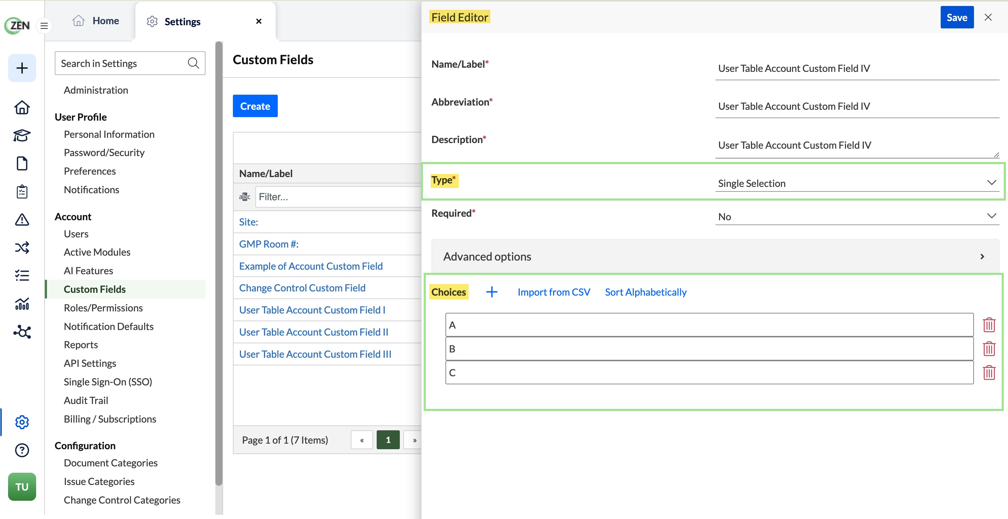
Task: Delete choice C with trash icon
Action: click(x=989, y=372)
